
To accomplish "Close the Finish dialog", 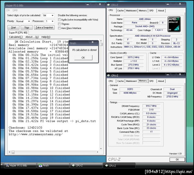I will tap(92, 42).
